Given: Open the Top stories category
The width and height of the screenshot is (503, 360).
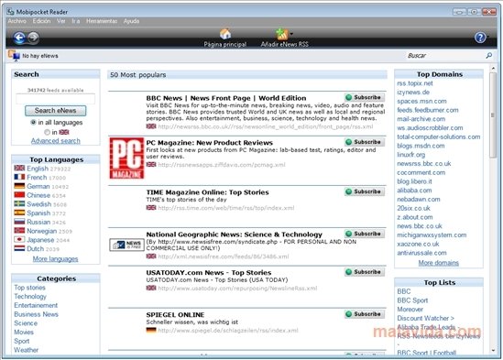Looking at the screenshot, I should [30, 288].
